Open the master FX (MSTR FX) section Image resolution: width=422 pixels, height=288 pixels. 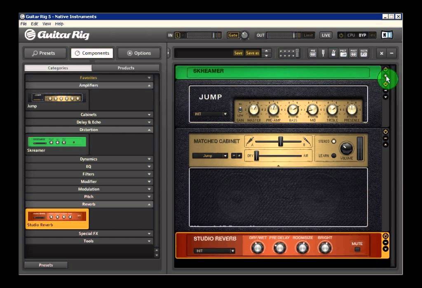point(363,53)
